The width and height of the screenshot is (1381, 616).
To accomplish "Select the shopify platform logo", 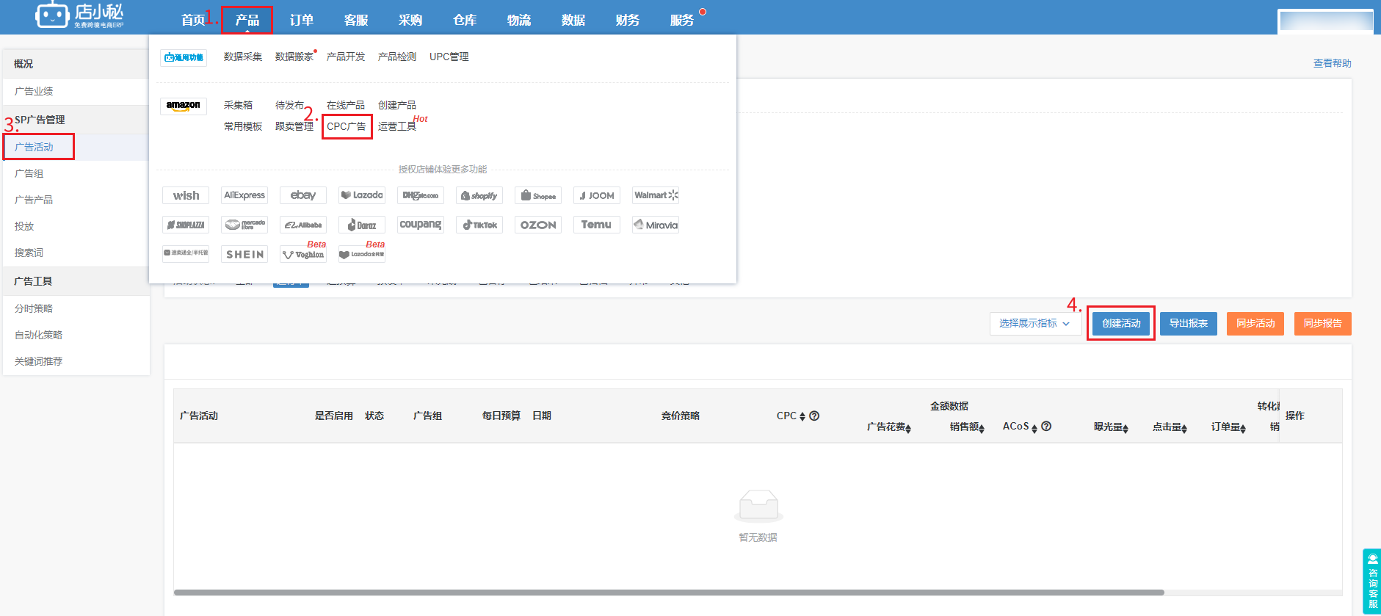I will click(x=479, y=195).
